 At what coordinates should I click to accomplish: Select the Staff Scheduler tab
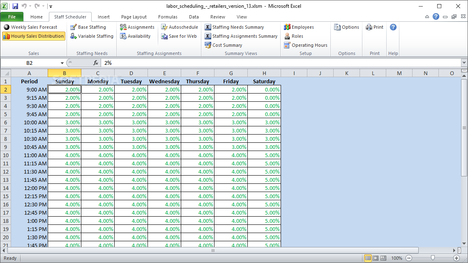point(70,17)
